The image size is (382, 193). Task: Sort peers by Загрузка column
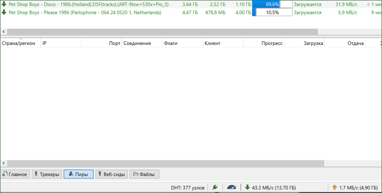304,43
